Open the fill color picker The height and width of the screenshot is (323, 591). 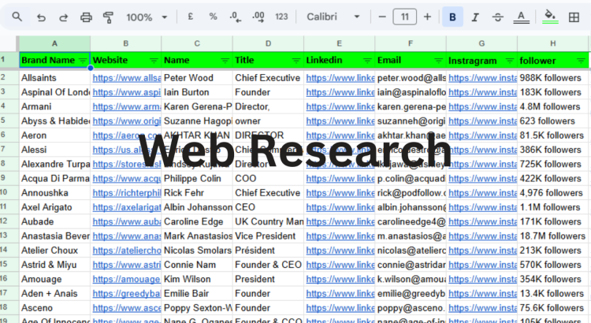[551, 17]
